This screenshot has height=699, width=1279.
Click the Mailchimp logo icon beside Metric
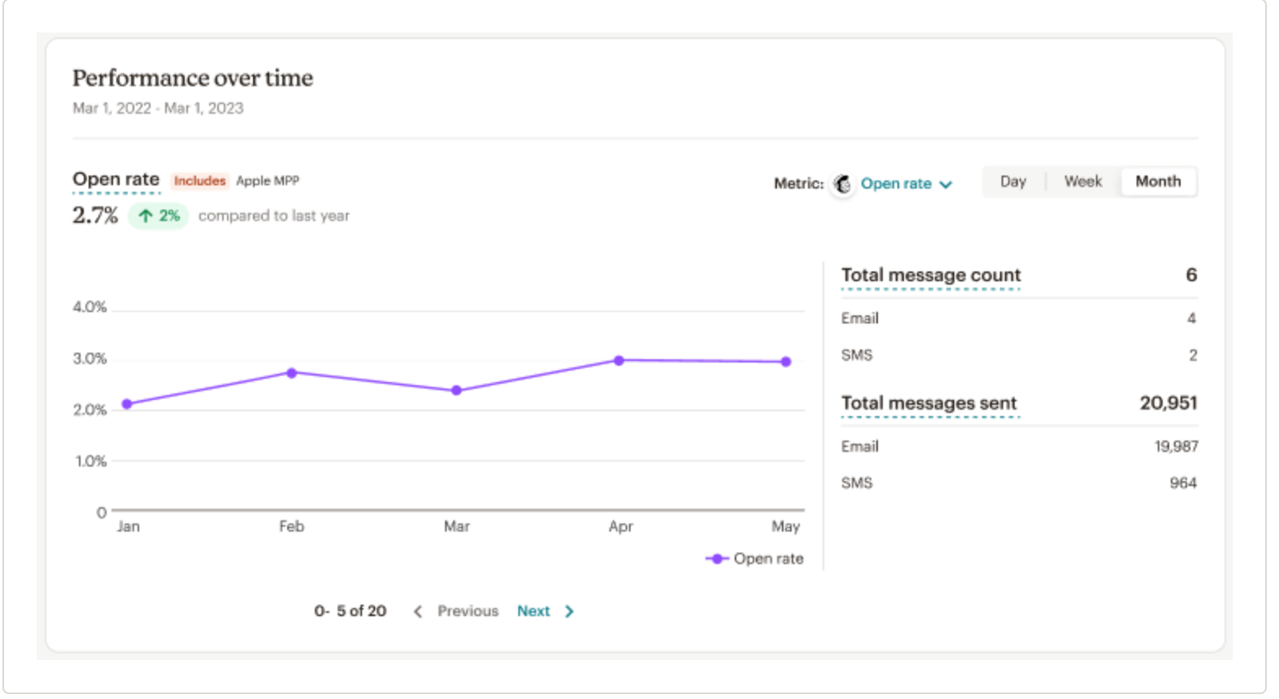tap(842, 185)
